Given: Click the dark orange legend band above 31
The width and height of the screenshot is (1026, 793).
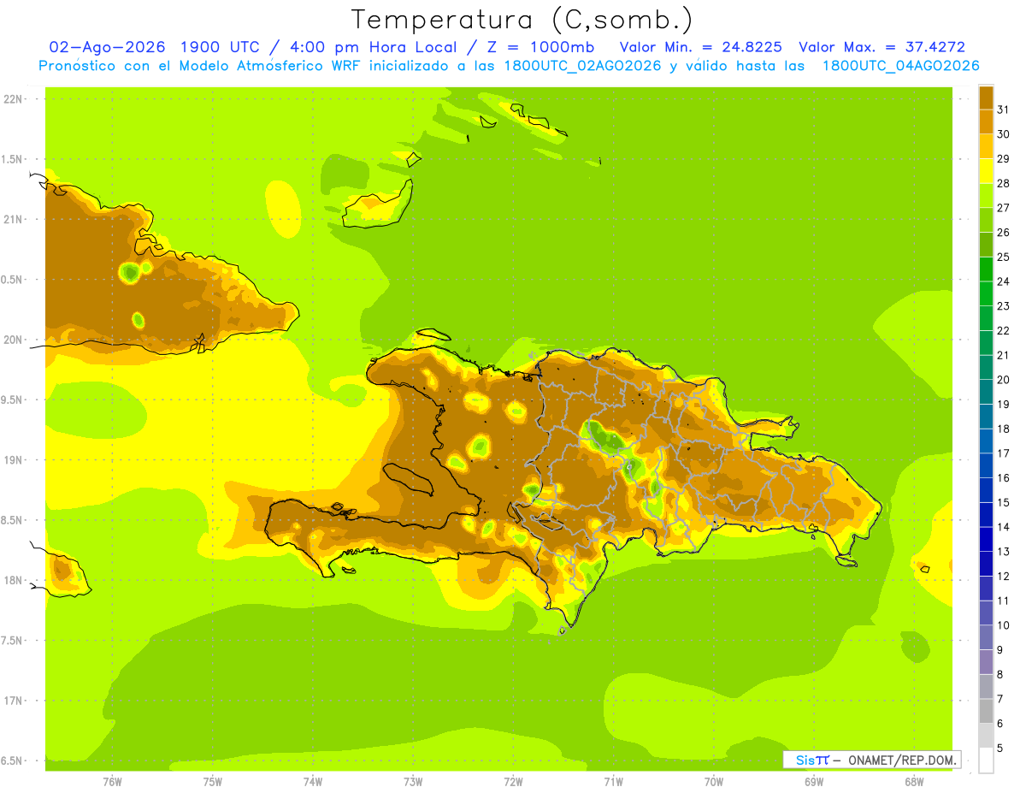Looking at the screenshot, I should (986, 98).
